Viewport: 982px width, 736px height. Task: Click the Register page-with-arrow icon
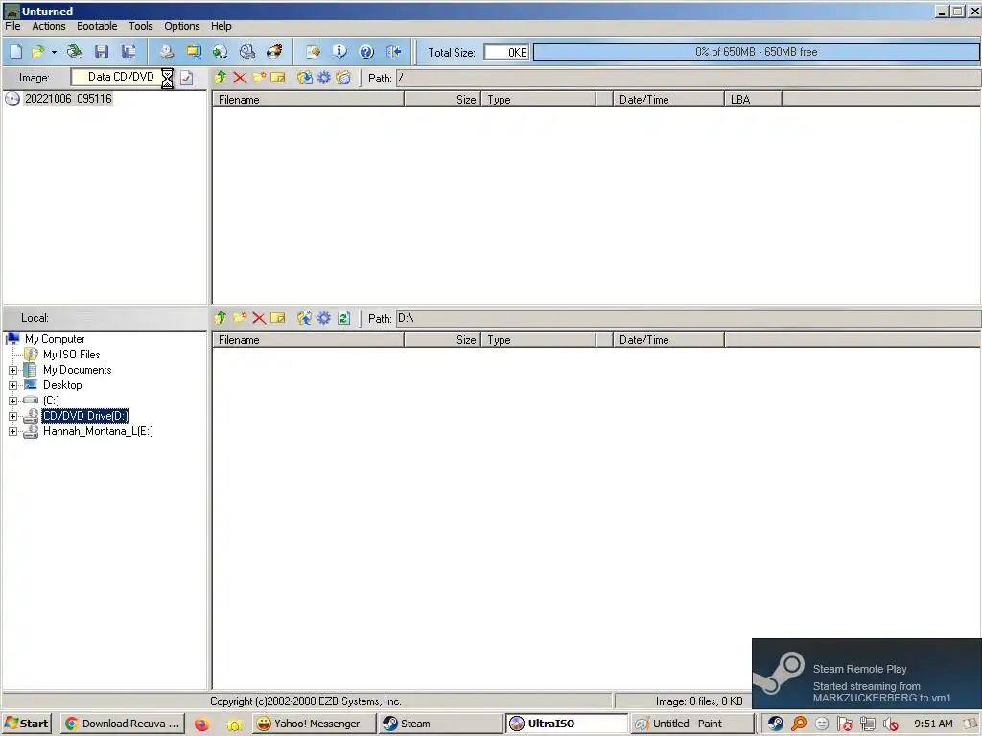point(313,52)
